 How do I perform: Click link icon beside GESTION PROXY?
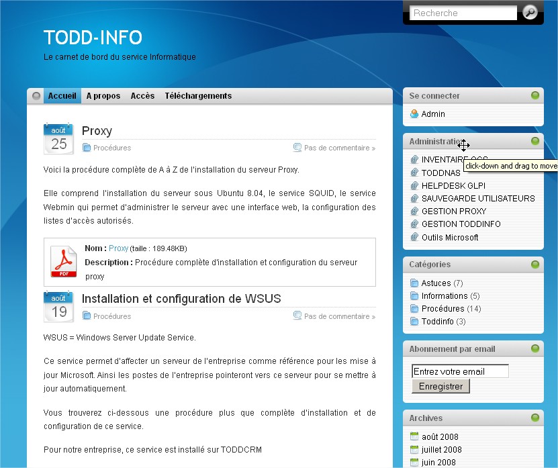pyautogui.click(x=414, y=211)
